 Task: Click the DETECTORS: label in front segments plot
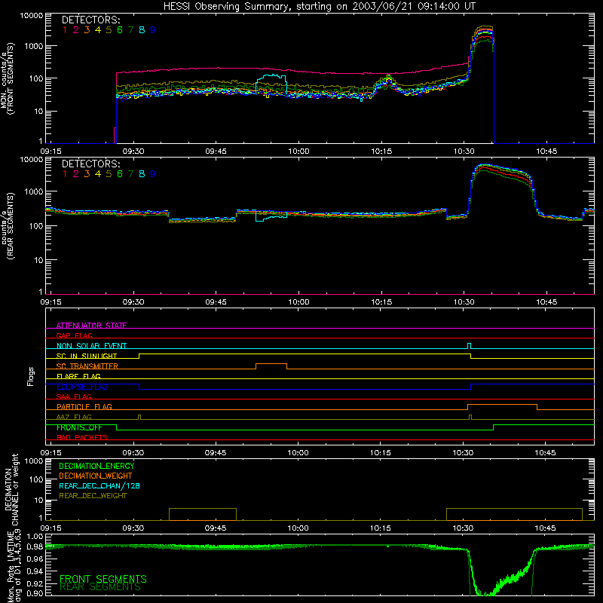90,20
